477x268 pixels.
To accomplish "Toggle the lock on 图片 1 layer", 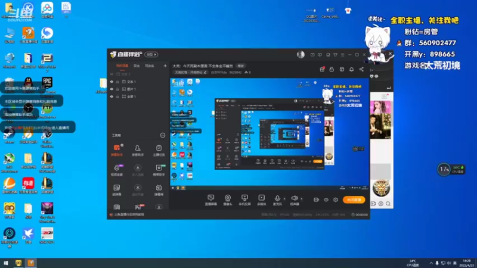I will (117, 89).
